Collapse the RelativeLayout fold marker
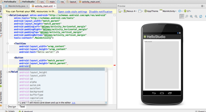 click(8, 15)
